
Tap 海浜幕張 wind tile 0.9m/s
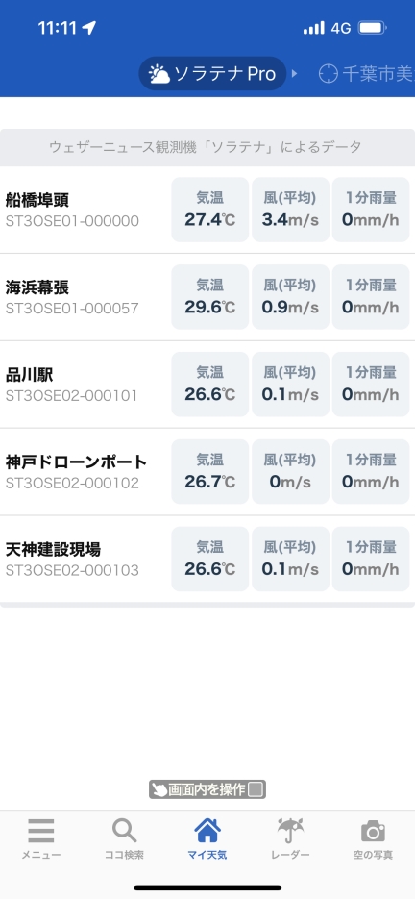click(x=290, y=297)
